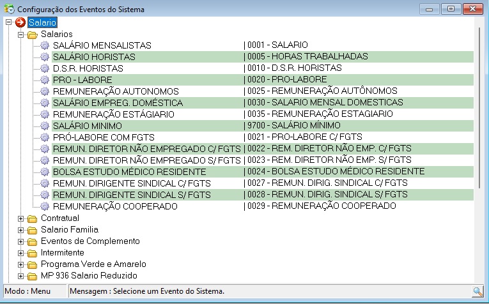This screenshot has height=304, width=489.
Task: Open Eventos de Complemento folder label
Action: coord(90,241)
